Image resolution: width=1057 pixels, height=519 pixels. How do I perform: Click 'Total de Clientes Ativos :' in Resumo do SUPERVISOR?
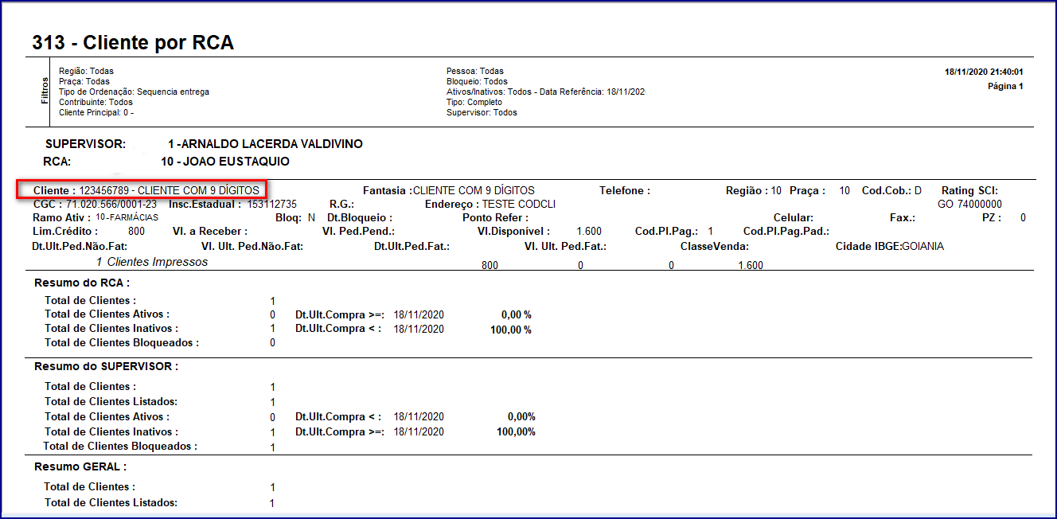coord(107,416)
